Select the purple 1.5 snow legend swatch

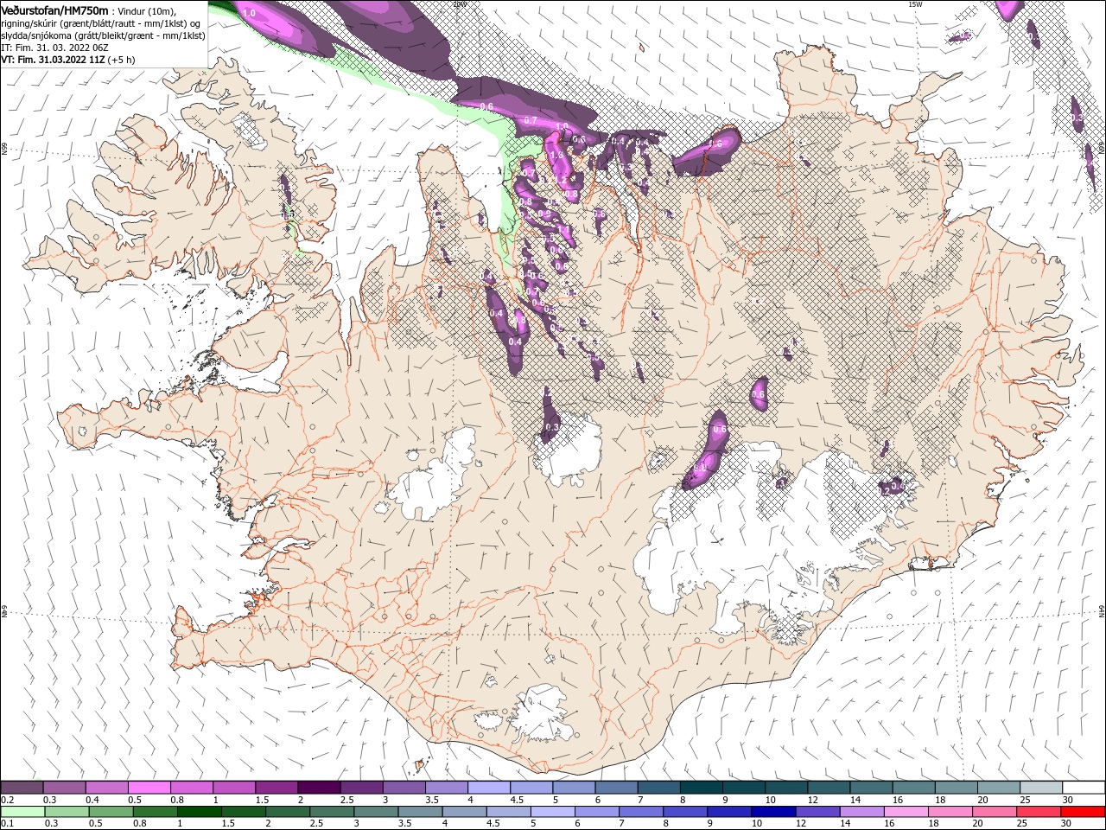(x=276, y=787)
